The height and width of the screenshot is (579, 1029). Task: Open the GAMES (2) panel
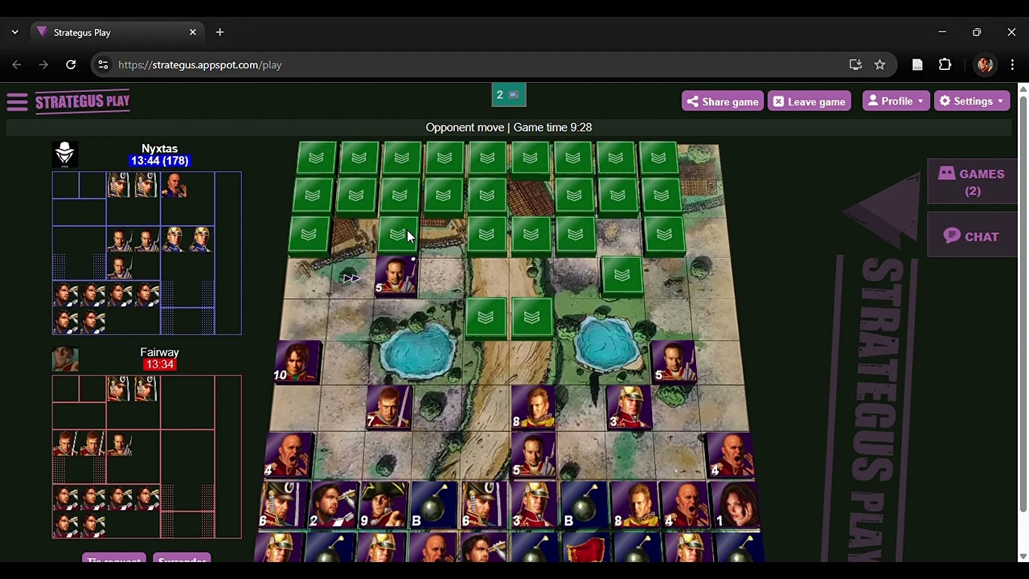(973, 182)
